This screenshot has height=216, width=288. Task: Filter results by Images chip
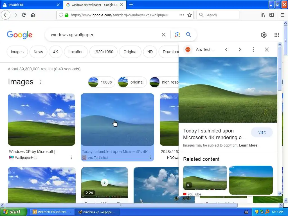point(17,52)
